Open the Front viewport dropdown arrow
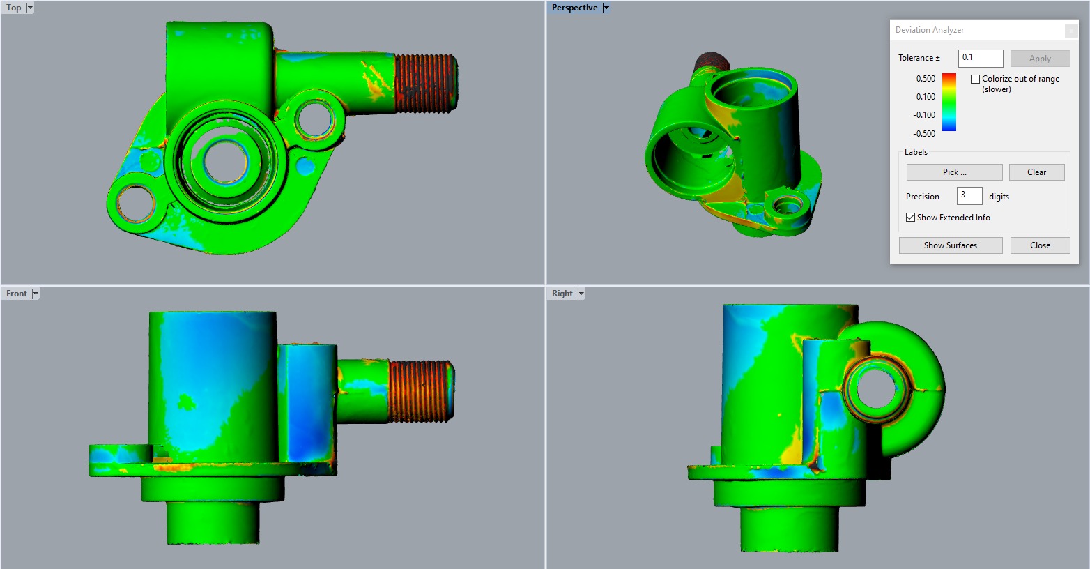 (36, 294)
